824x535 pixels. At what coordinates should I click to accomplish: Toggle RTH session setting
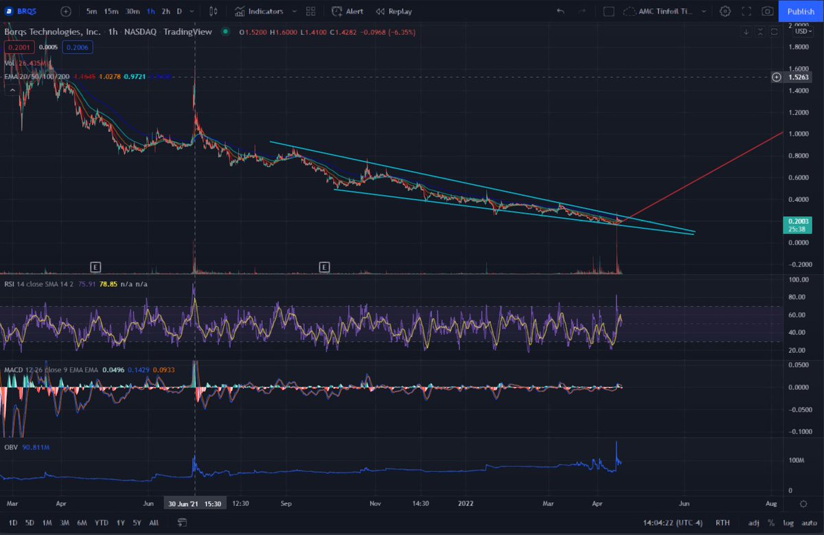click(x=723, y=523)
